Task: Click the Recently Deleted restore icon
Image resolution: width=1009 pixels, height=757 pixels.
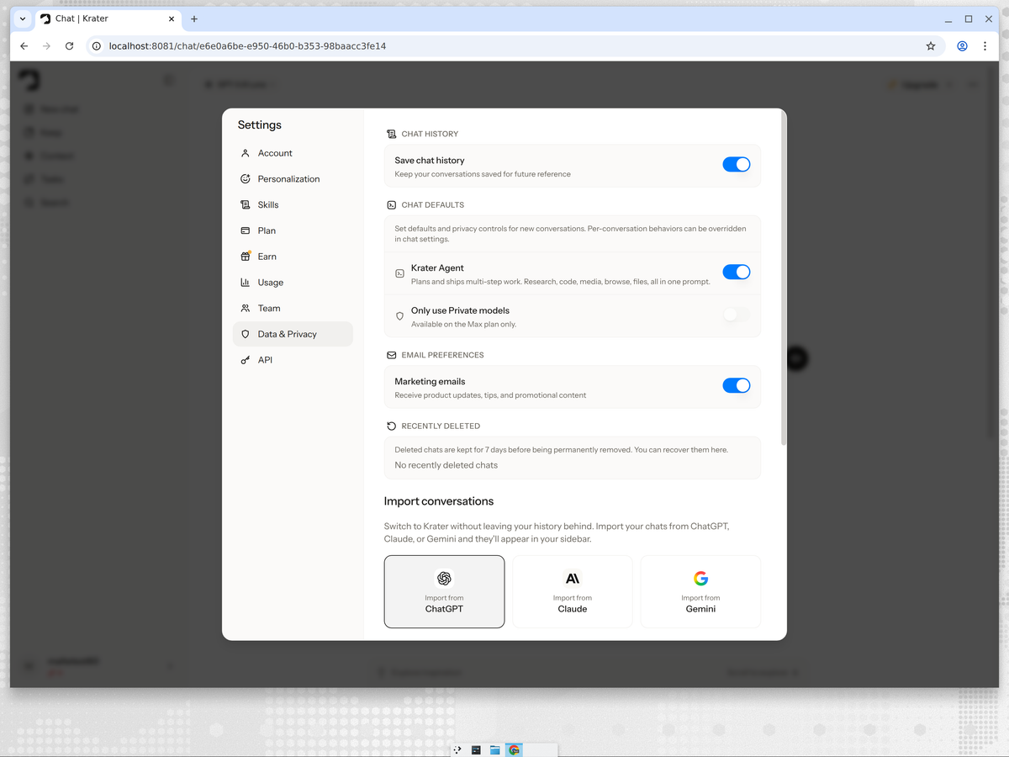Action: (391, 426)
